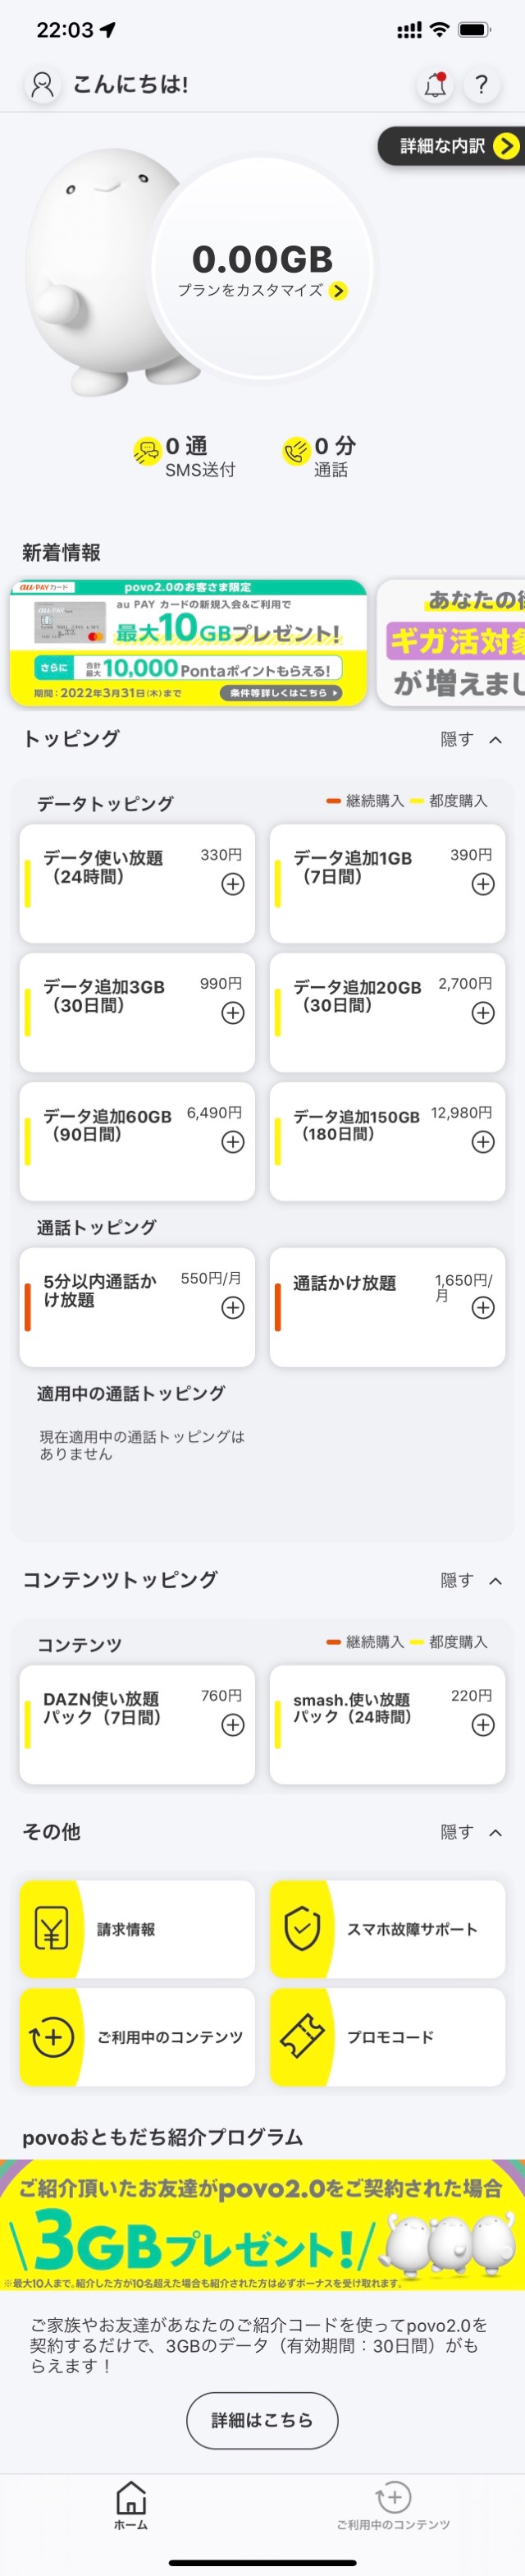525x2576 pixels.
Task: Open スマホ故障サポート shield tile
Action: 387,1929
